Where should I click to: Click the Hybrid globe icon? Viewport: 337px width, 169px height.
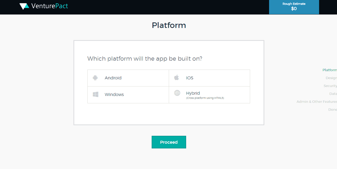pos(177,93)
